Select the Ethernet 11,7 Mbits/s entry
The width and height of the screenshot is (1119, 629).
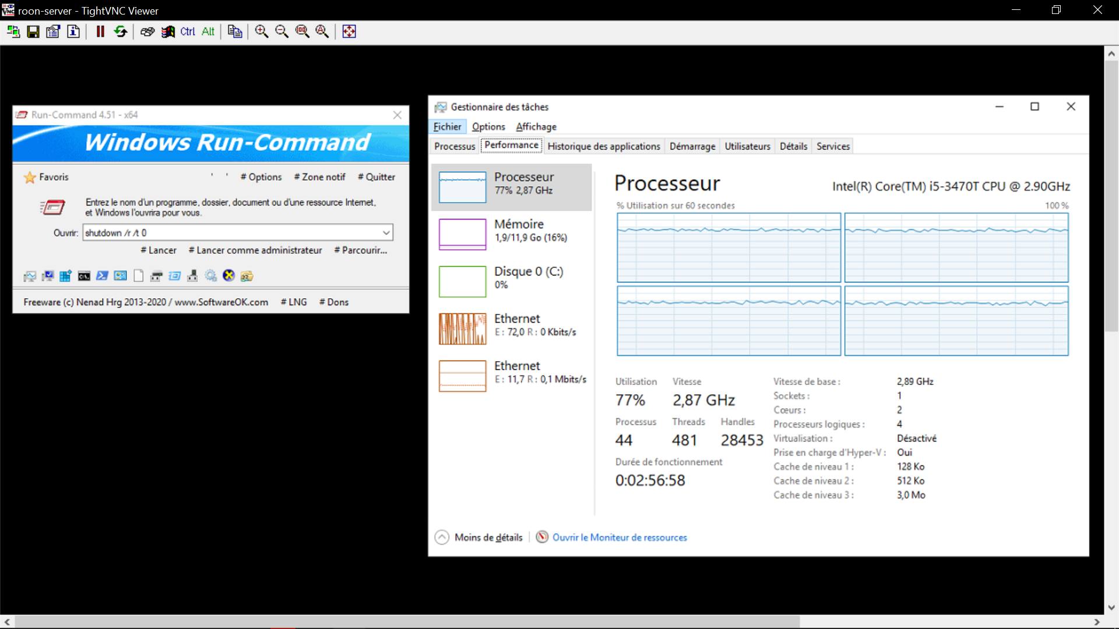pos(512,376)
